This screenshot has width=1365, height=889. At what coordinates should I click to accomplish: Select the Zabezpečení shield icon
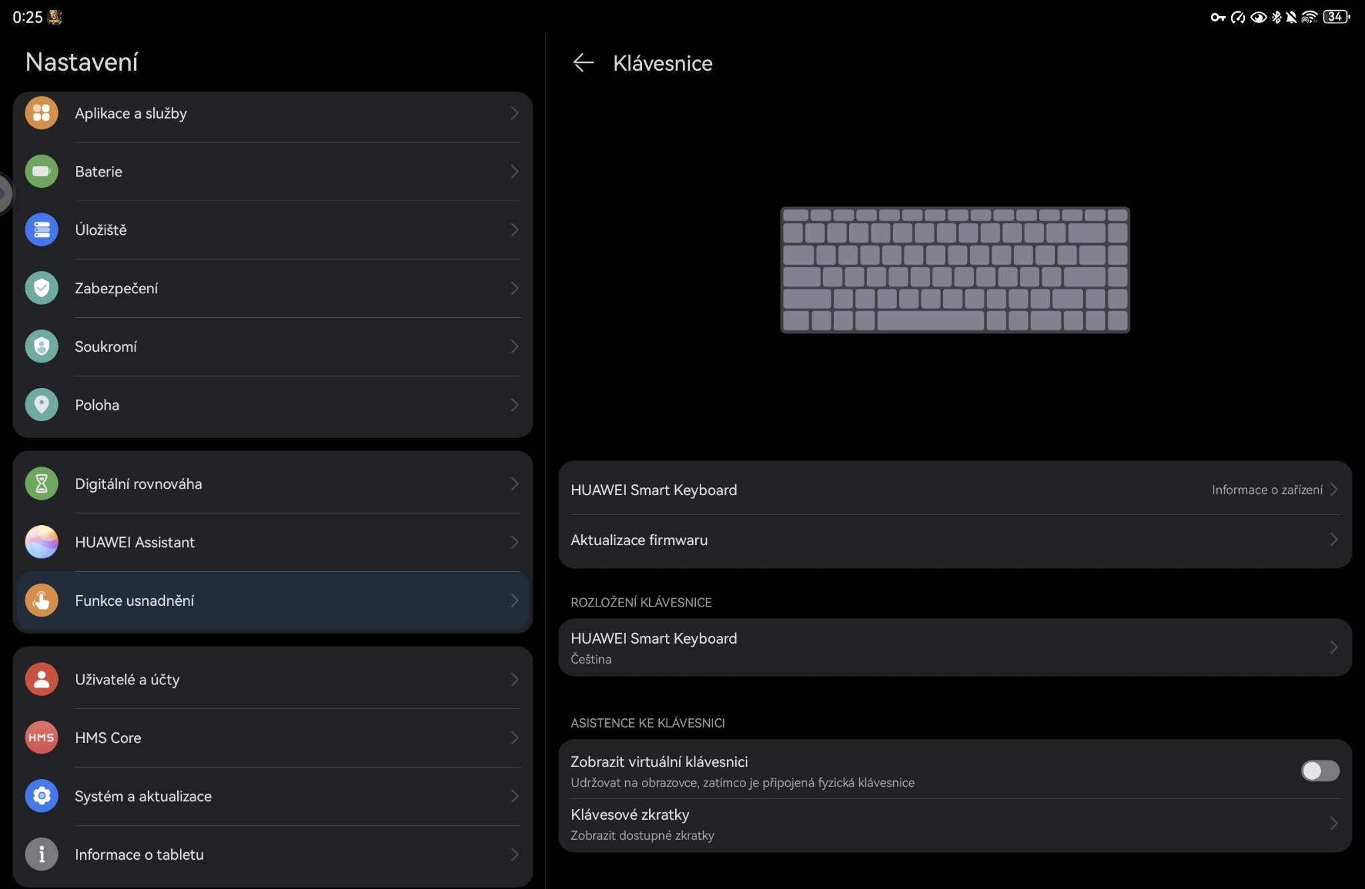tap(41, 288)
